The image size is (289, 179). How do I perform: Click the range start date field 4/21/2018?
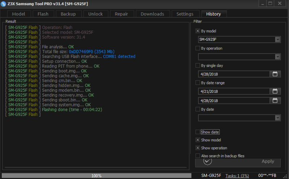(234, 91)
